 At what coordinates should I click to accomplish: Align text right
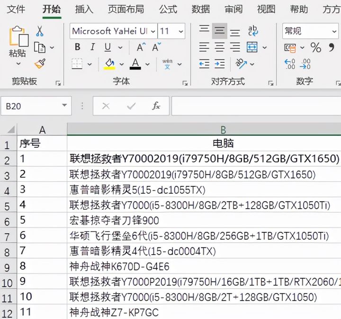point(235,47)
